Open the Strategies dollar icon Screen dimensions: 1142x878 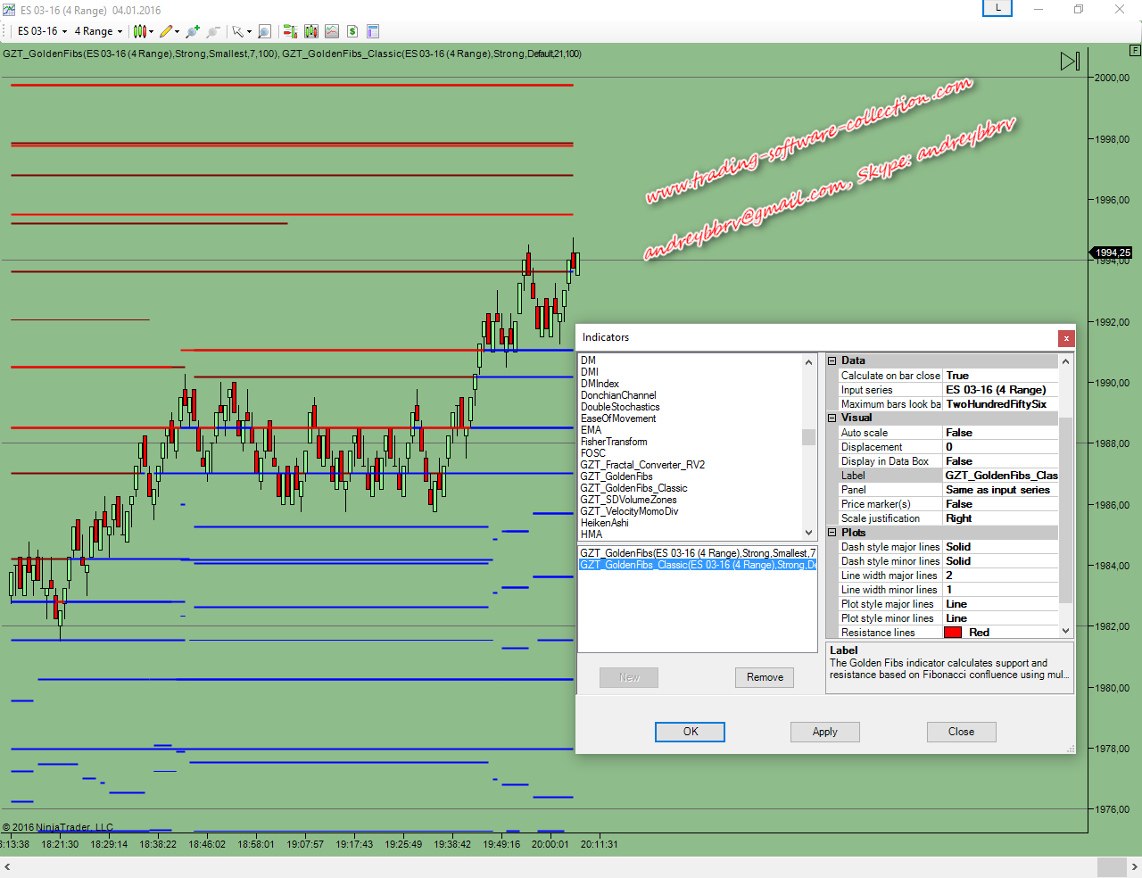pyautogui.click(x=352, y=31)
